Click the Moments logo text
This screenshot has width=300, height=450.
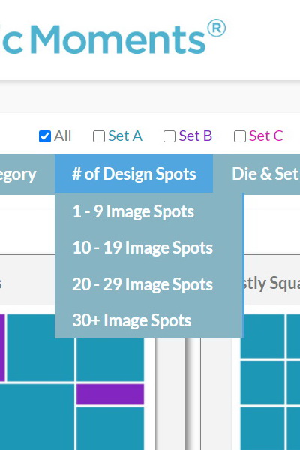tap(119, 40)
